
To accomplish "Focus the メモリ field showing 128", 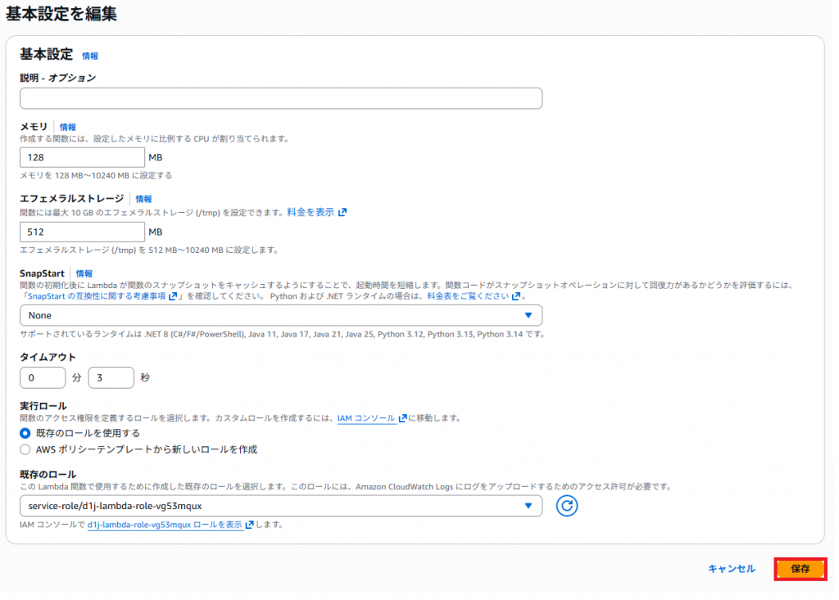I will coord(82,158).
